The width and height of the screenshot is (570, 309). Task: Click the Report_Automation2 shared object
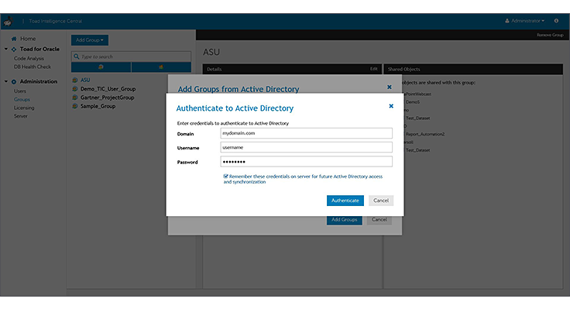point(425,134)
